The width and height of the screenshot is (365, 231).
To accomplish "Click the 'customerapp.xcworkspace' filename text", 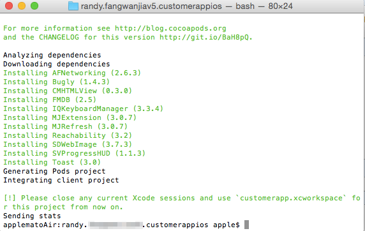I will pyautogui.click(x=291, y=198).
